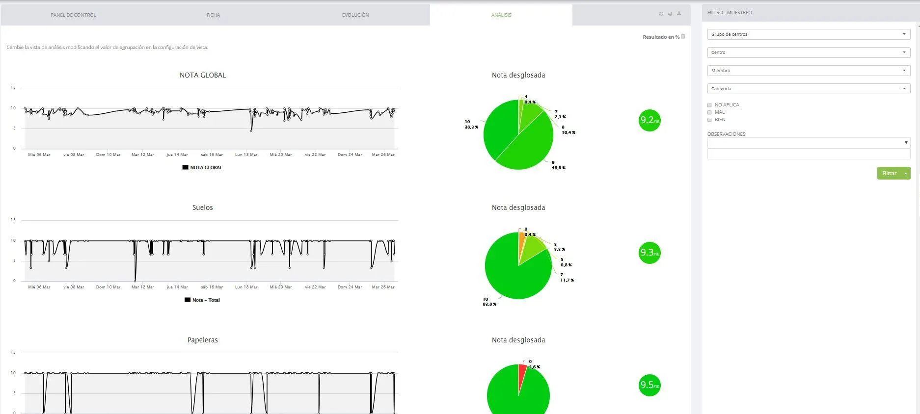
Task: Click the '0 4,6 %' label on Papeleras pie
Action: [x=534, y=364]
